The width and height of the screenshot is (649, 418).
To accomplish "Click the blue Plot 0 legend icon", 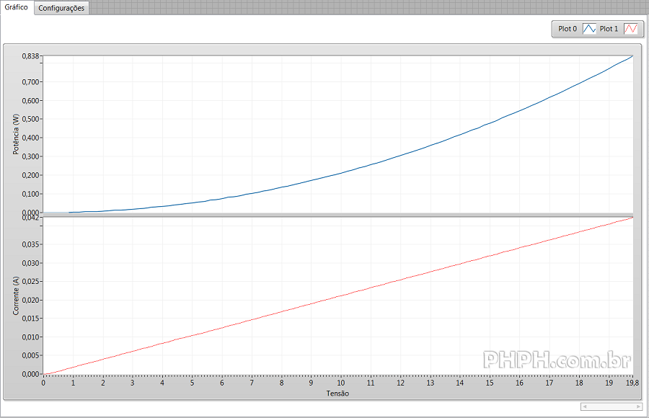I will [588, 29].
